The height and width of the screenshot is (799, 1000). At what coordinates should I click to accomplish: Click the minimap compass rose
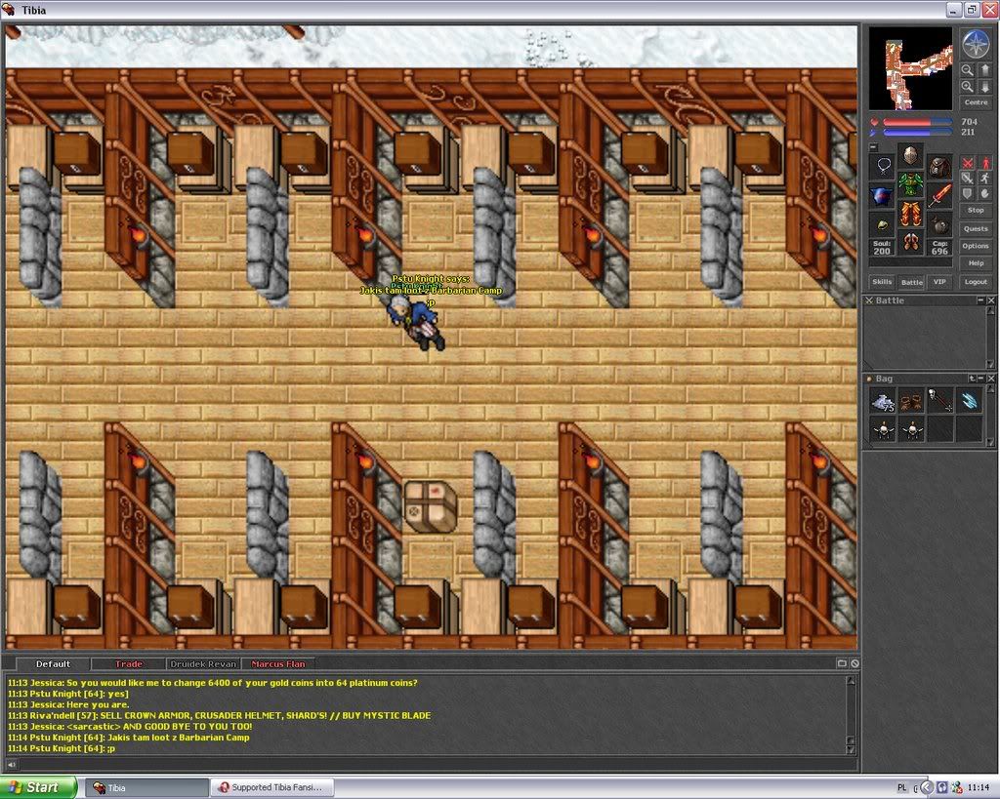pos(976,44)
